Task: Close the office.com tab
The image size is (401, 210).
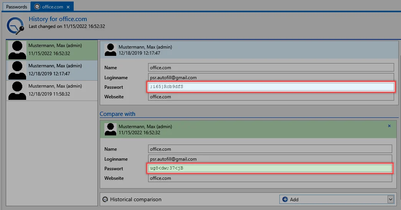Action: point(68,7)
